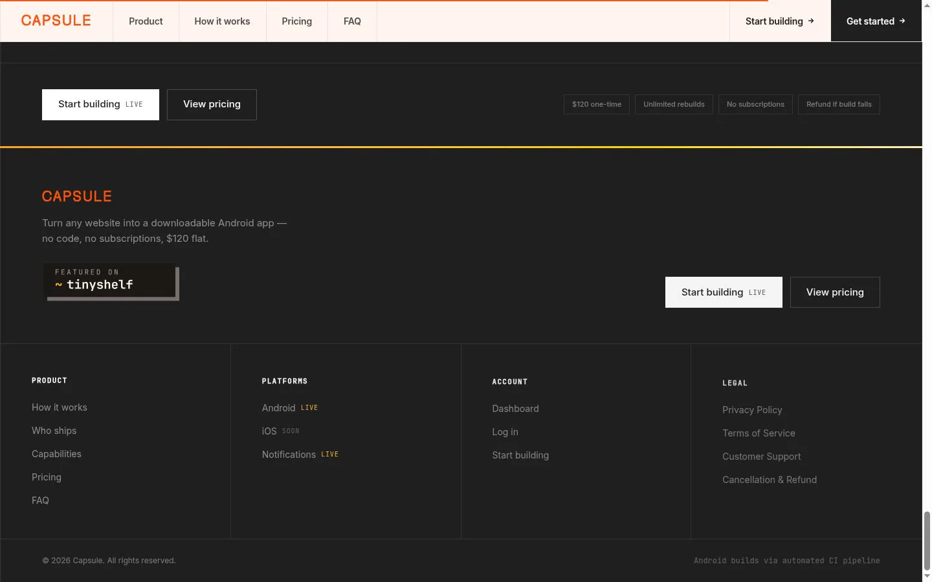Open the Featured on tinyshelf badge

(111, 281)
